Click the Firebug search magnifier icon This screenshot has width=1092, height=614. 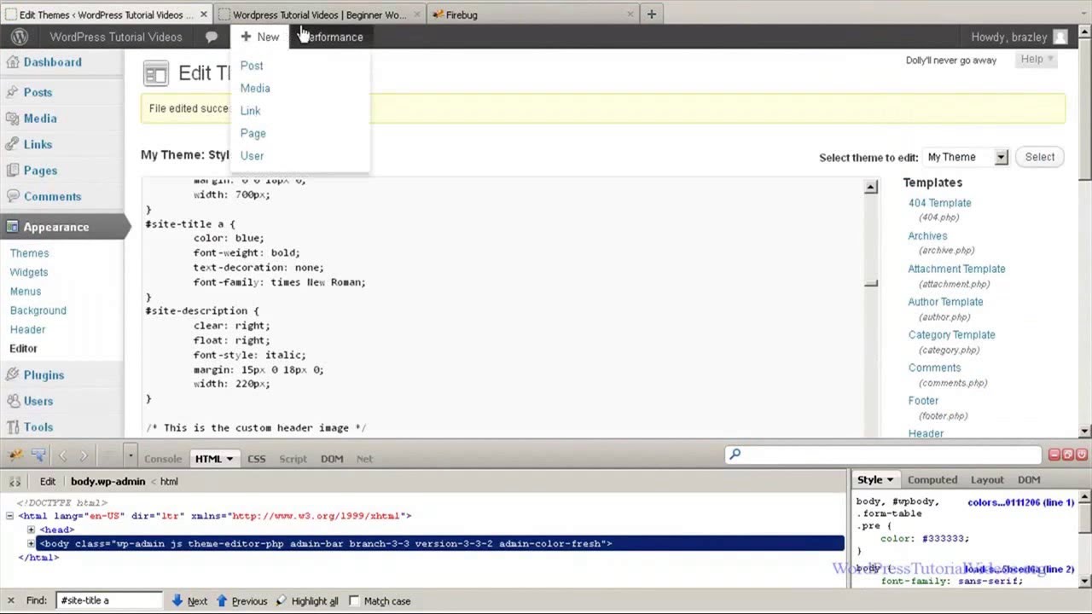click(735, 455)
